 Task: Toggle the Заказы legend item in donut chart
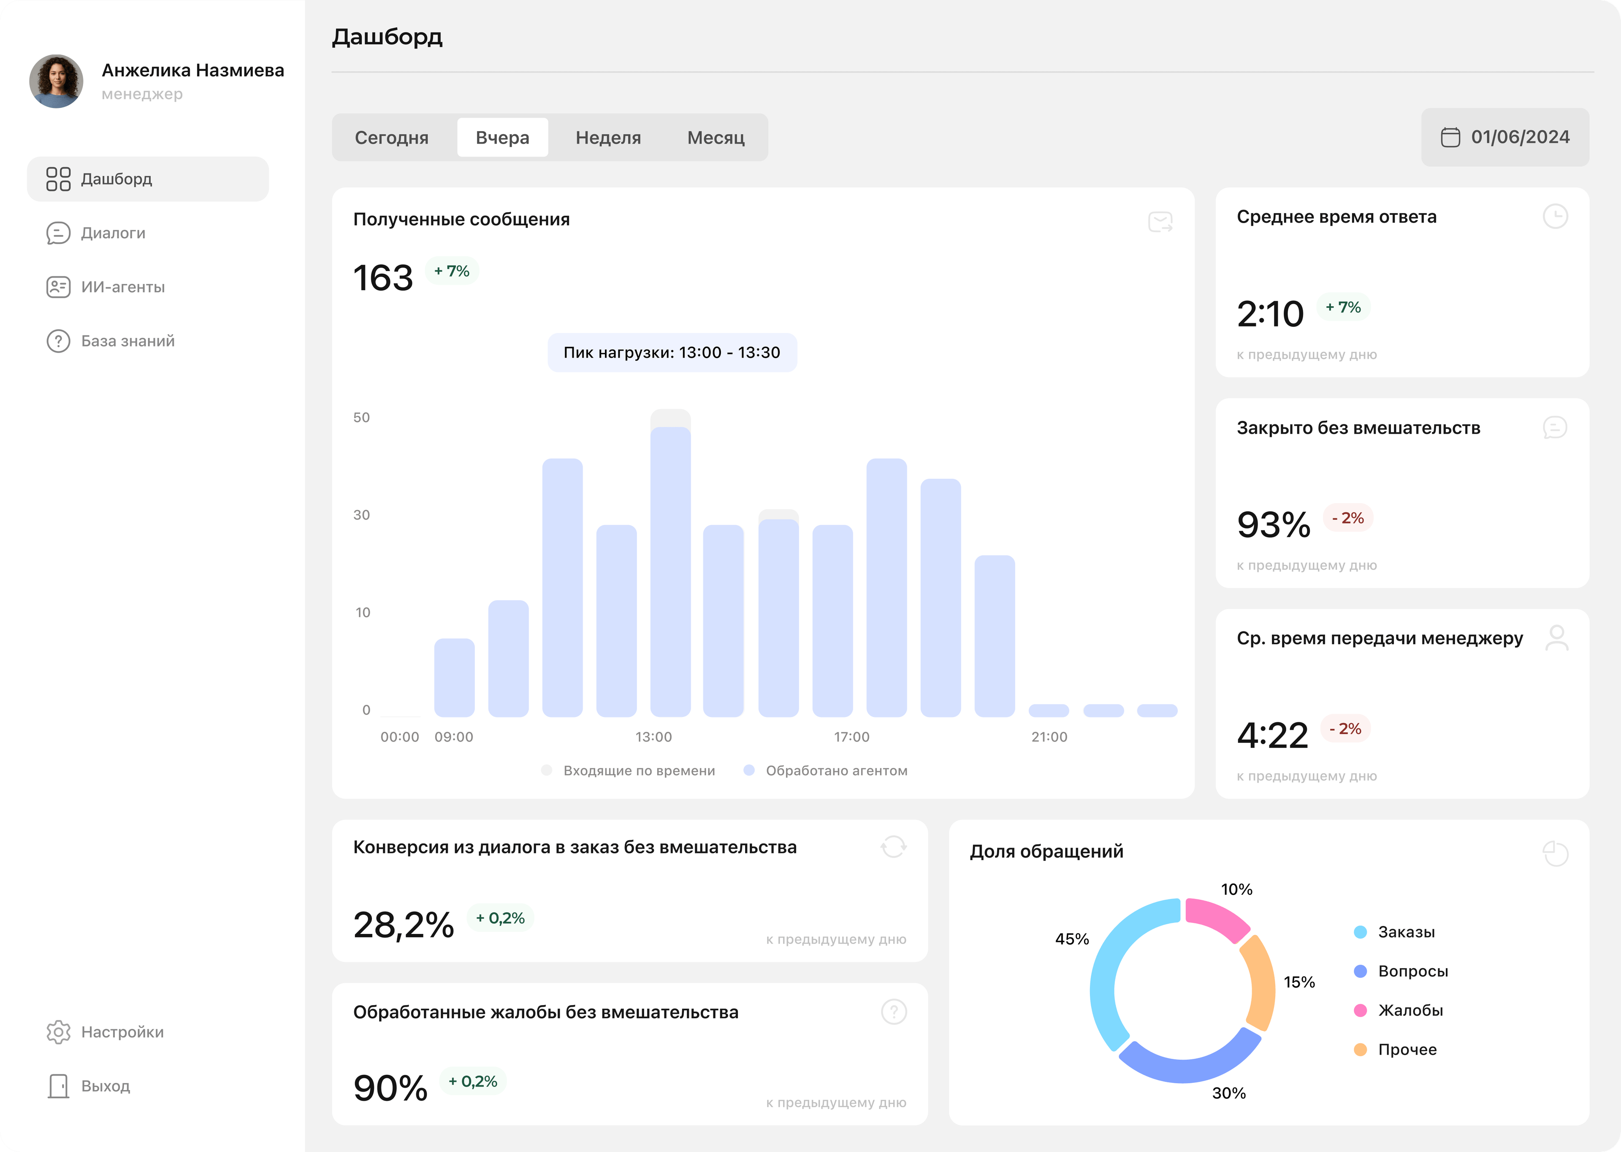click(1405, 932)
